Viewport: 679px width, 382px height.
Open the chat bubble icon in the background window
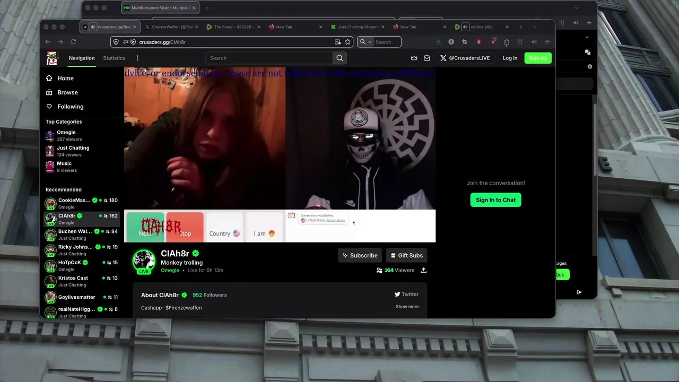(587, 52)
